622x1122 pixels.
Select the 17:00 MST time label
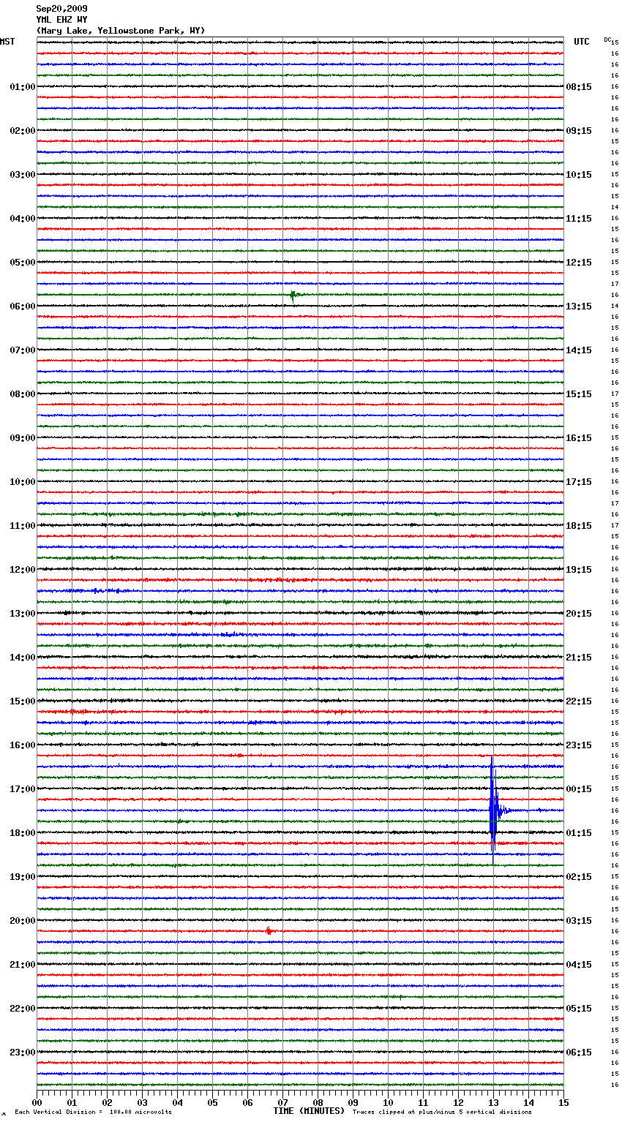[22, 789]
